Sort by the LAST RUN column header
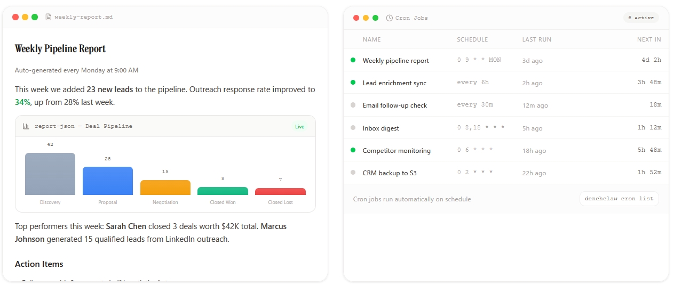This screenshot has height=285, width=674. [x=536, y=39]
